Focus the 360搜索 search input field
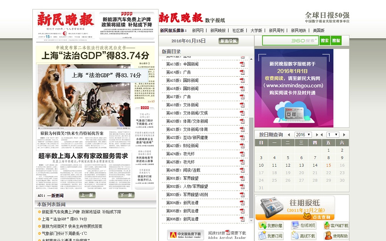386x241 pixels. coord(291,40)
